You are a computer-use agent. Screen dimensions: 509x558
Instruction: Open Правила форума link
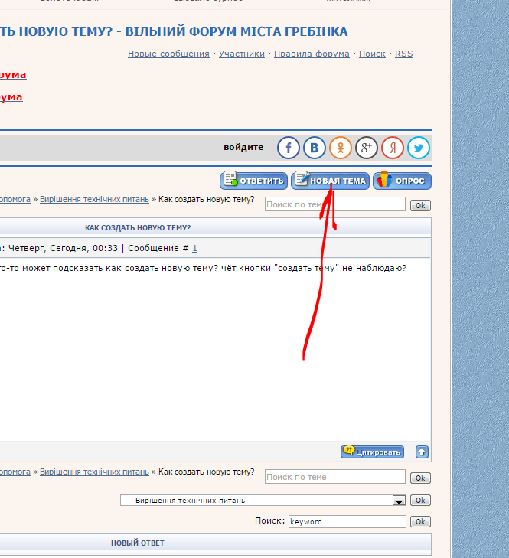point(312,54)
